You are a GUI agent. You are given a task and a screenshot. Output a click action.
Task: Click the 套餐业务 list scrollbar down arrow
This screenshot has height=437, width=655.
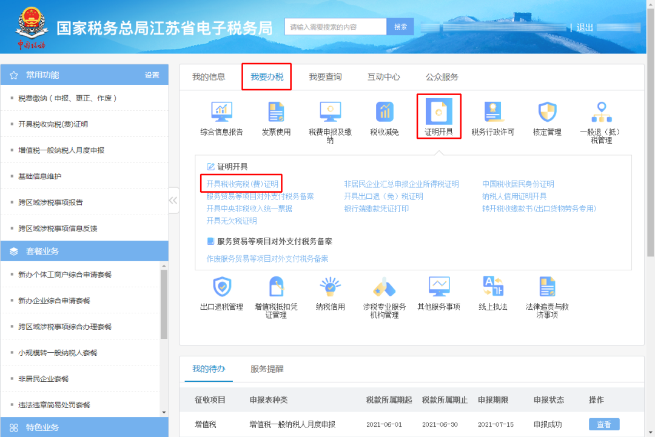[164, 412]
